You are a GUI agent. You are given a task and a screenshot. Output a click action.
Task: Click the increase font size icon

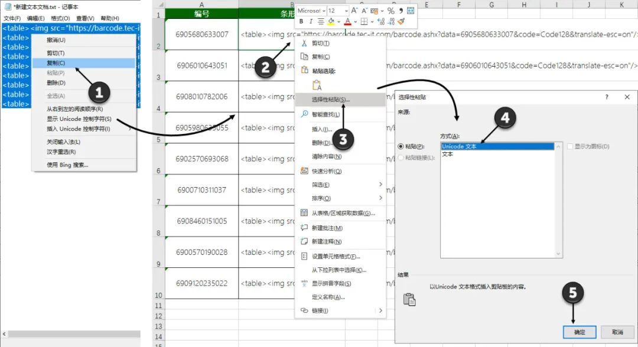click(x=354, y=11)
